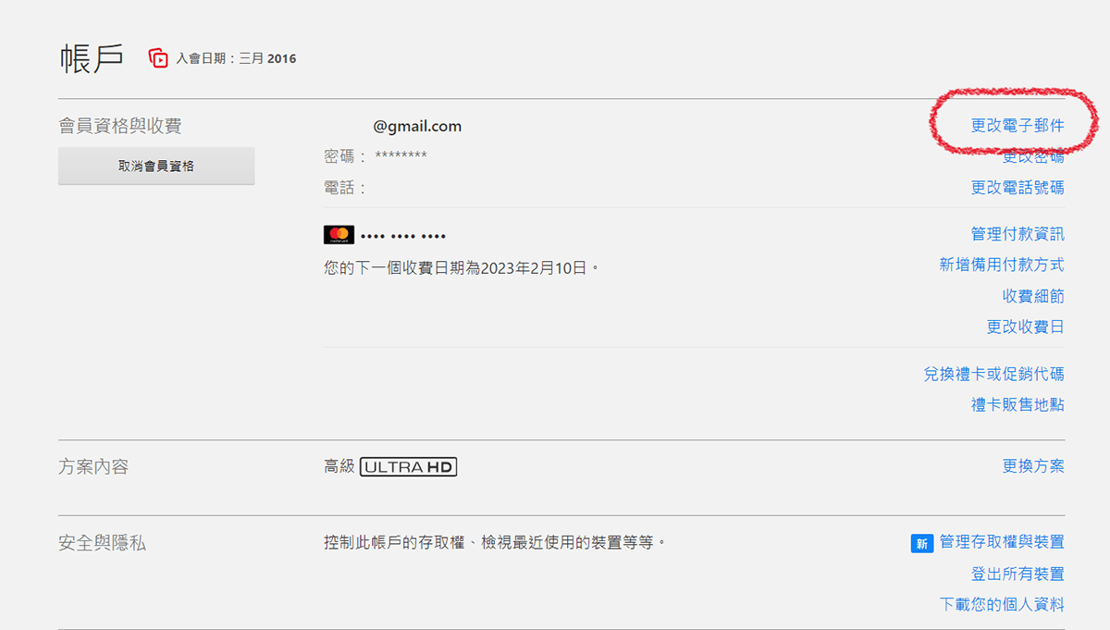Open 兌換禮卡或促銷代碼 link
Viewport: 1110px width, 630px height.
pos(993,374)
